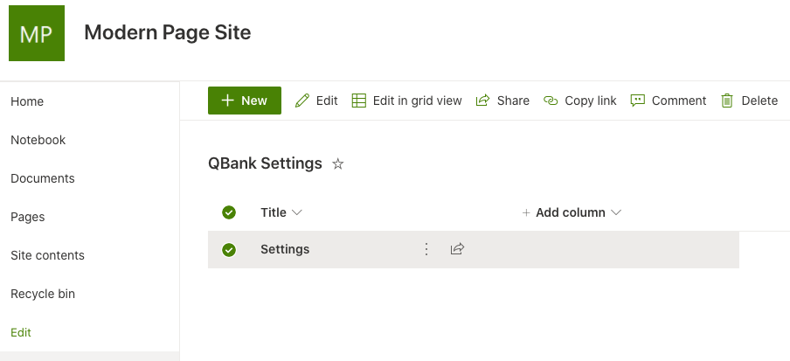Click share icon in Settings row

coord(457,249)
